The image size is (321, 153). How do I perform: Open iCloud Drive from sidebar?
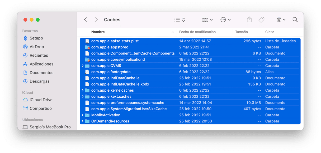tap(41, 100)
